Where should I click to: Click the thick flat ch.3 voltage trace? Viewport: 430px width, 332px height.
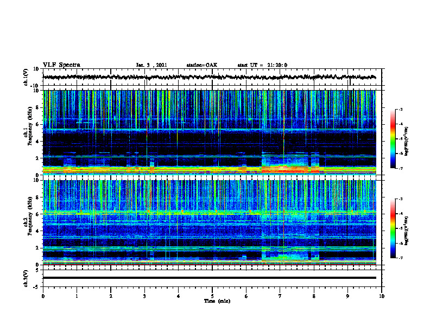click(210, 278)
